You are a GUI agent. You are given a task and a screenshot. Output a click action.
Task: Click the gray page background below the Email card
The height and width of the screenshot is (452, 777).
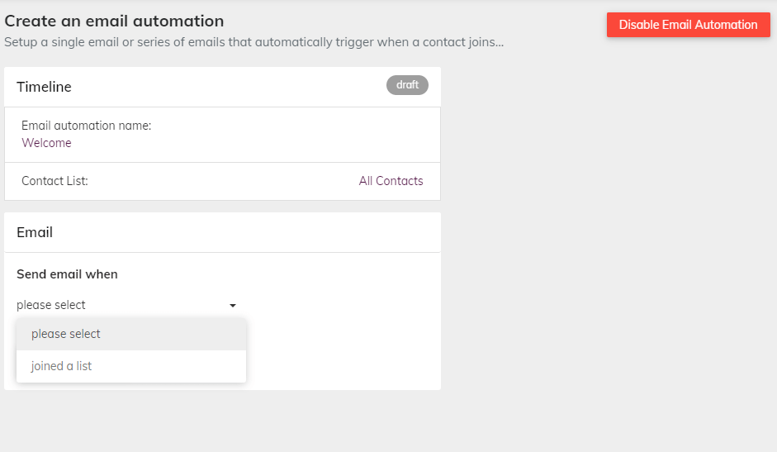(223, 421)
